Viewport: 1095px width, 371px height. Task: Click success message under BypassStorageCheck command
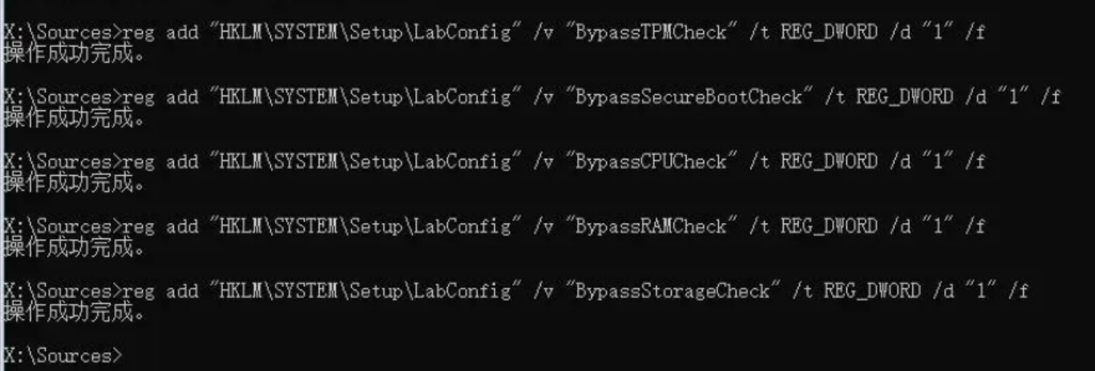[x=74, y=312]
